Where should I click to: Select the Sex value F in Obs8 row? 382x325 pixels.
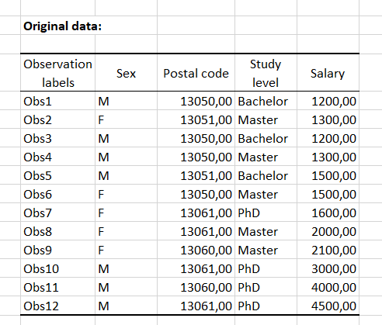[126, 231]
